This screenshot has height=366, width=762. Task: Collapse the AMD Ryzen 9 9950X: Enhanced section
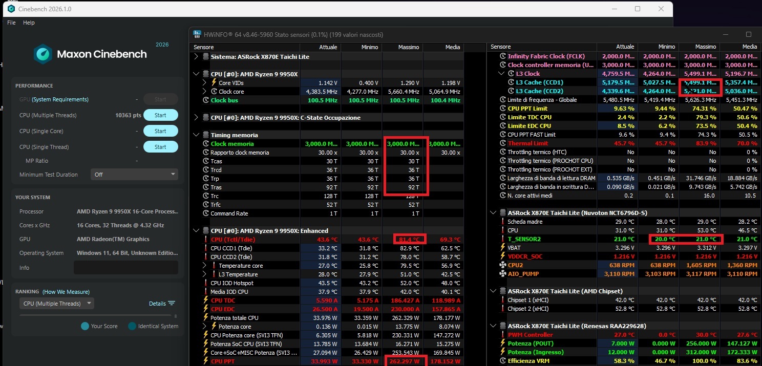point(196,231)
